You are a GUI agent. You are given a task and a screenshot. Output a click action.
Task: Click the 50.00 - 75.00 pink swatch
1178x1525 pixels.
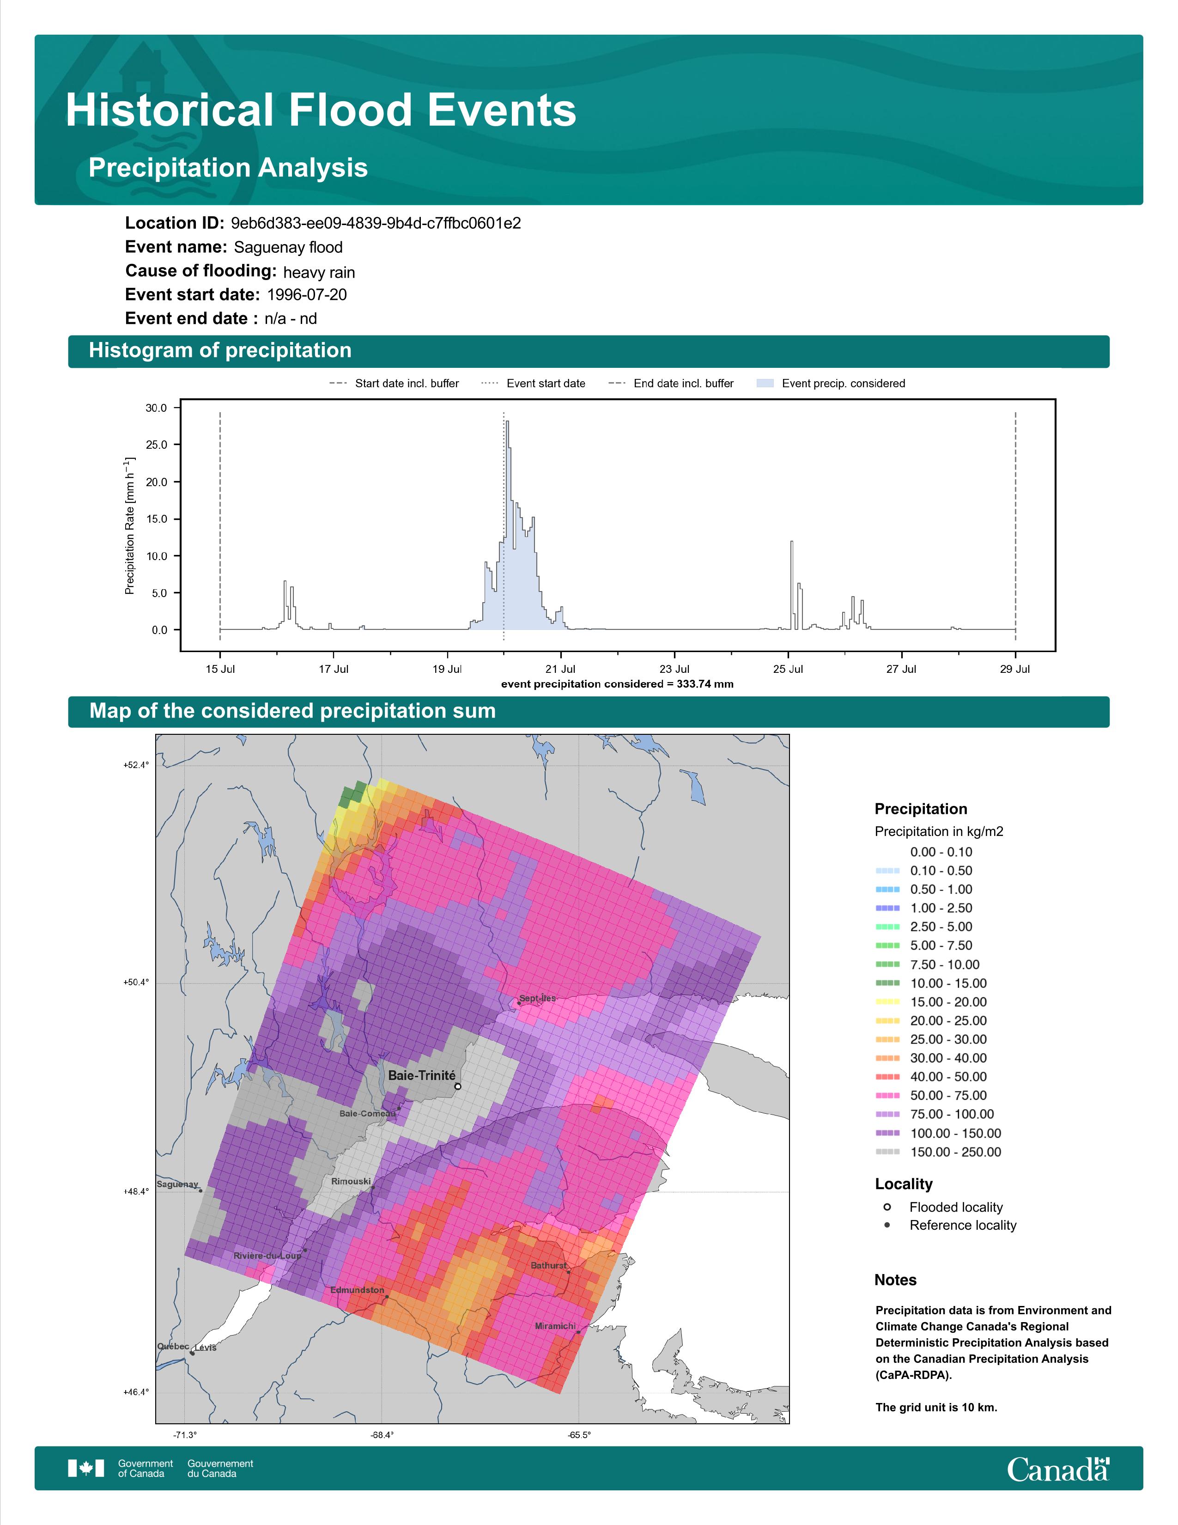tap(887, 1096)
